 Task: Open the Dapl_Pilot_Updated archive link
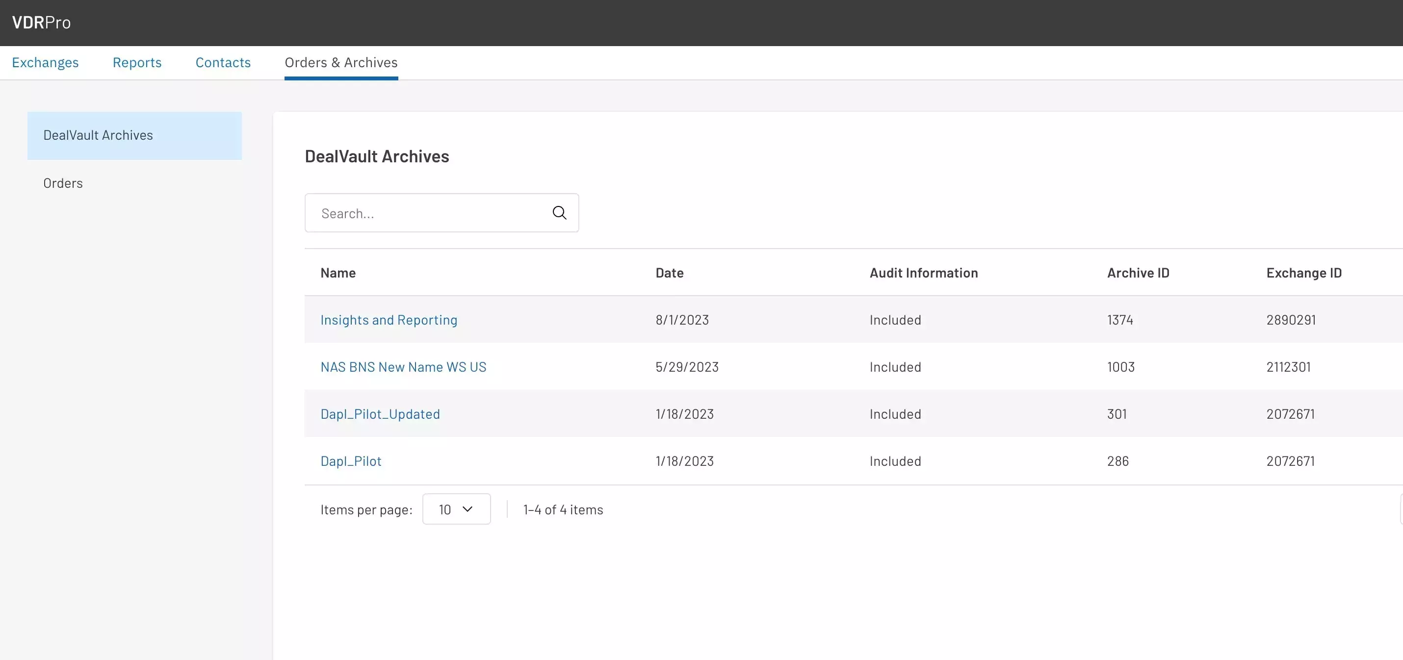[380, 414]
